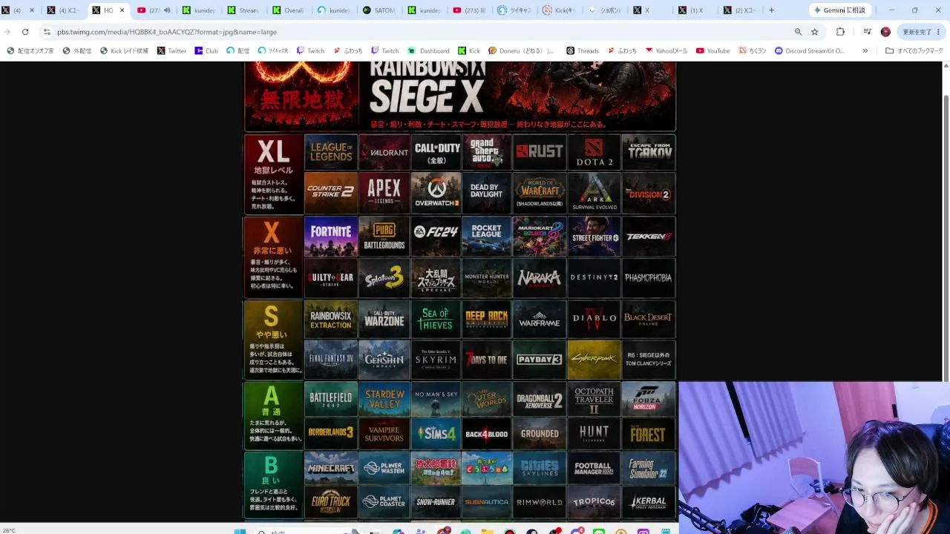This screenshot has width=950, height=534.
Task: Open the media controls button
Action: (x=867, y=32)
